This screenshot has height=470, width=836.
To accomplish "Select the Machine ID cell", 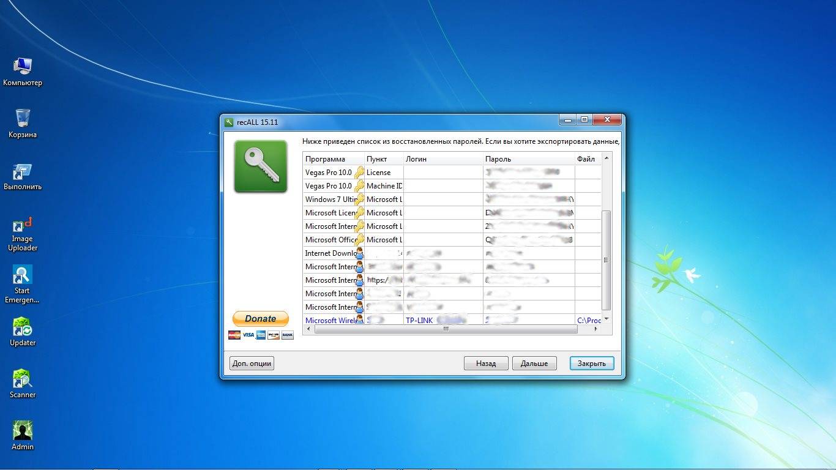I will [384, 186].
